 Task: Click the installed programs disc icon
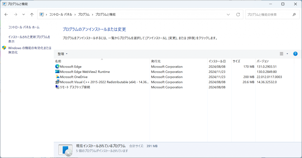[65, 150]
